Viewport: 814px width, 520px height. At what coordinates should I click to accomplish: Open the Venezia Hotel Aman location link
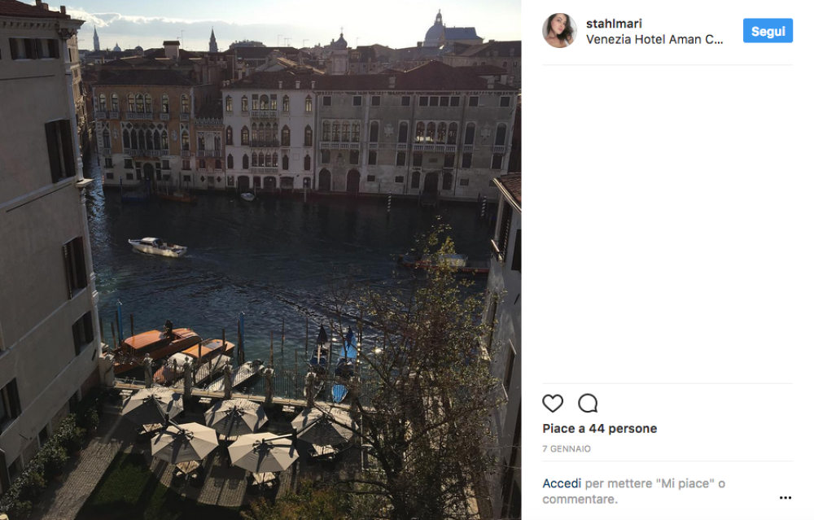pyautogui.click(x=654, y=39)
